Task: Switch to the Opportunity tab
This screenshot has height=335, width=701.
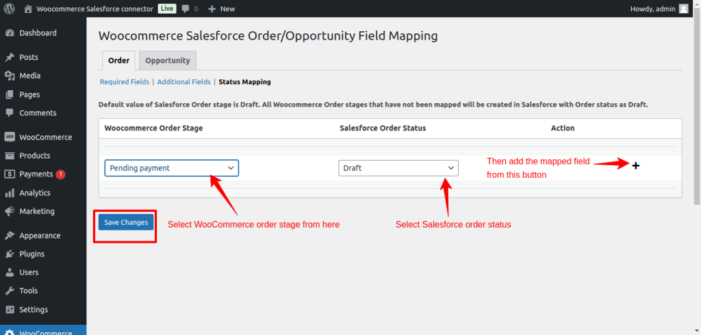Action: point(167,60)
